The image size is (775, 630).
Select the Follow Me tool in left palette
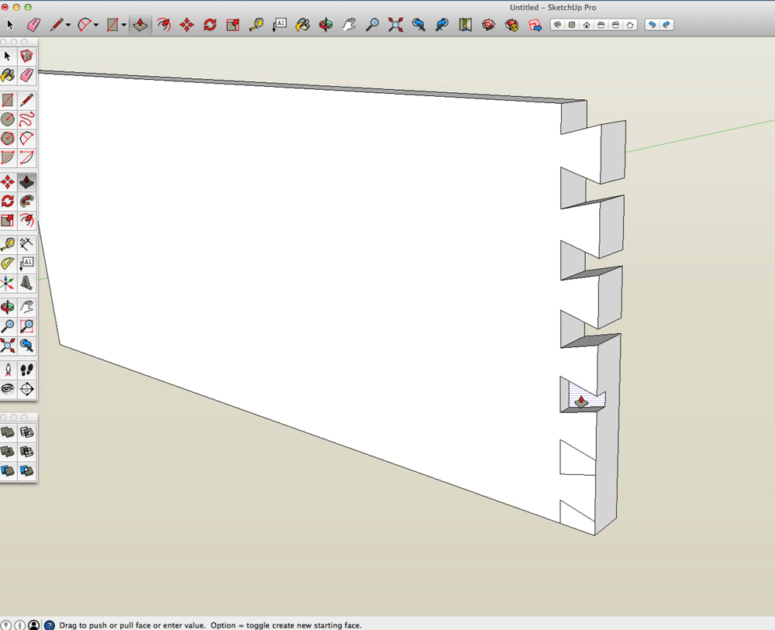(x=26, y=201)
